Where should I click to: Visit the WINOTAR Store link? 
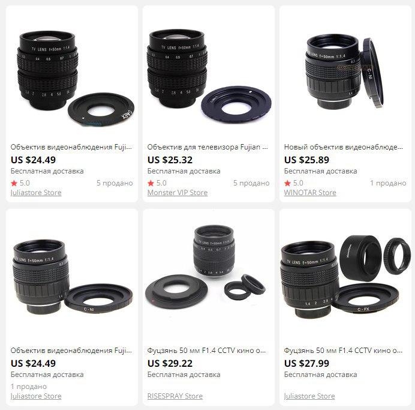[x=310, y=193]
